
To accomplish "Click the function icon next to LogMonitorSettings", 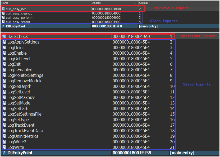I will (x=4, y=75).
